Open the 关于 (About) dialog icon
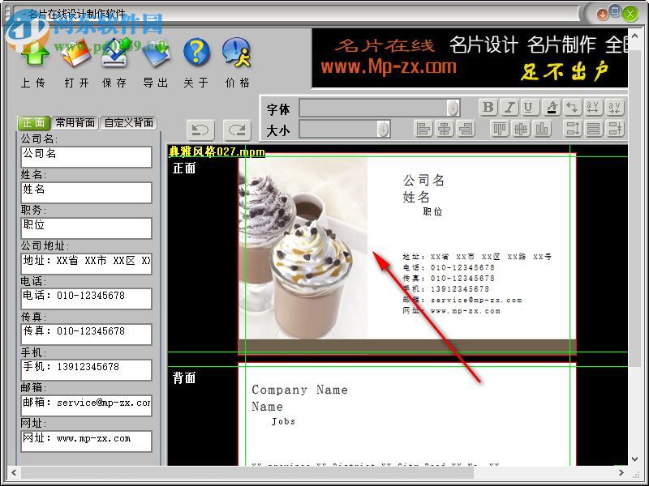This screenshot has width=649, height=486. click(x=196, y=55)
